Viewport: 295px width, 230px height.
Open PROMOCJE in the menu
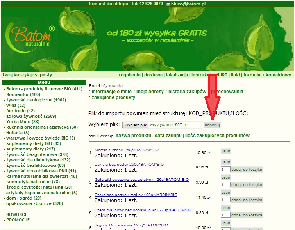click(18, 220)
